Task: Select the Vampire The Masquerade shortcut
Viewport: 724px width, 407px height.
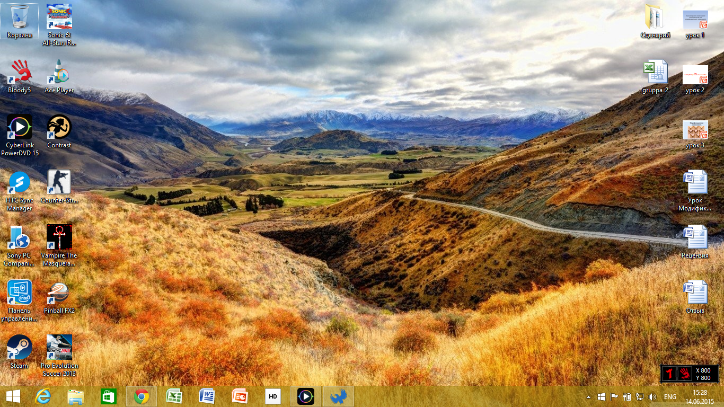Action: click(x=59, y=238)
